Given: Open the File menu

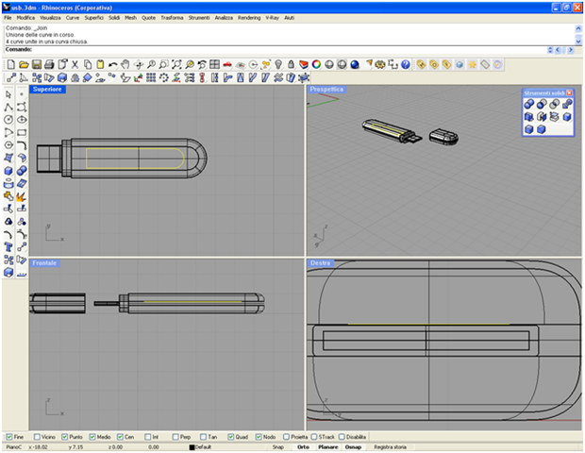Looking at the screenshot, I should (x=8, y=18).
